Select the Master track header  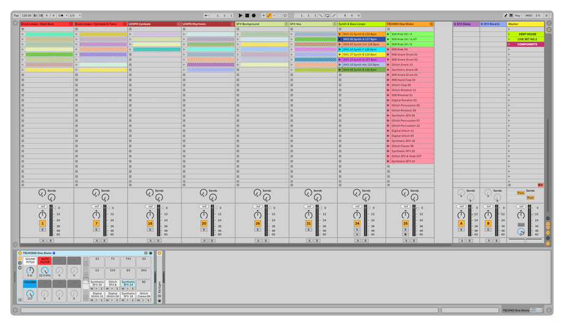click(x=525, y=24)
